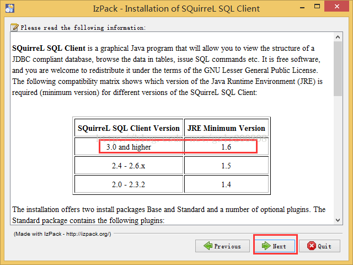
Task: Quit the installer
Action: (x=319, y=246)
